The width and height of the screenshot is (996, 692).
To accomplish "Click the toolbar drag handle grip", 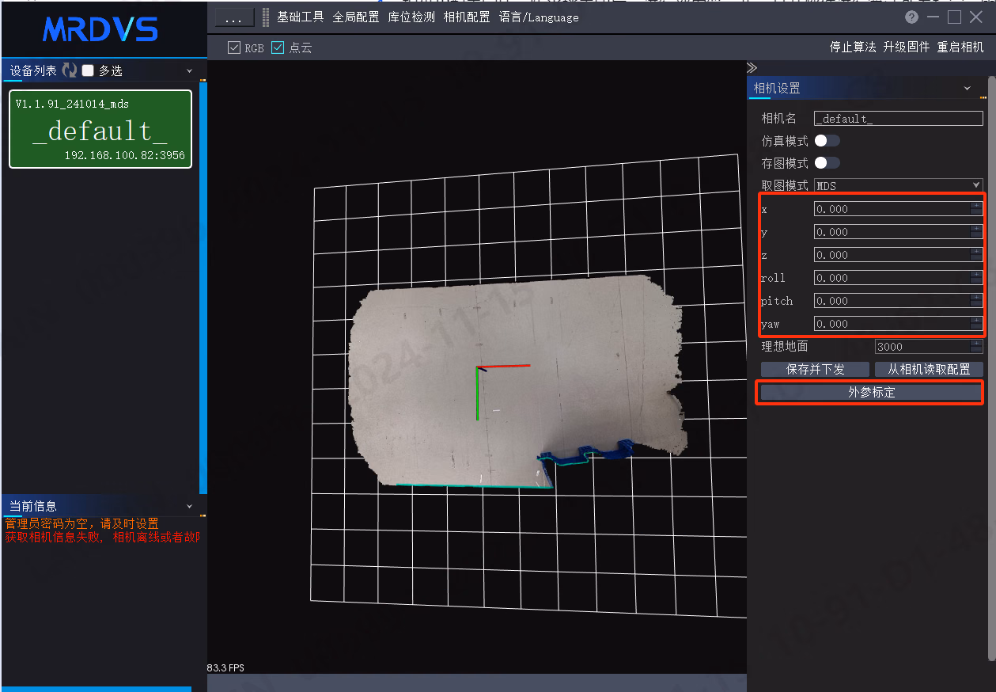I will (266, 17).
